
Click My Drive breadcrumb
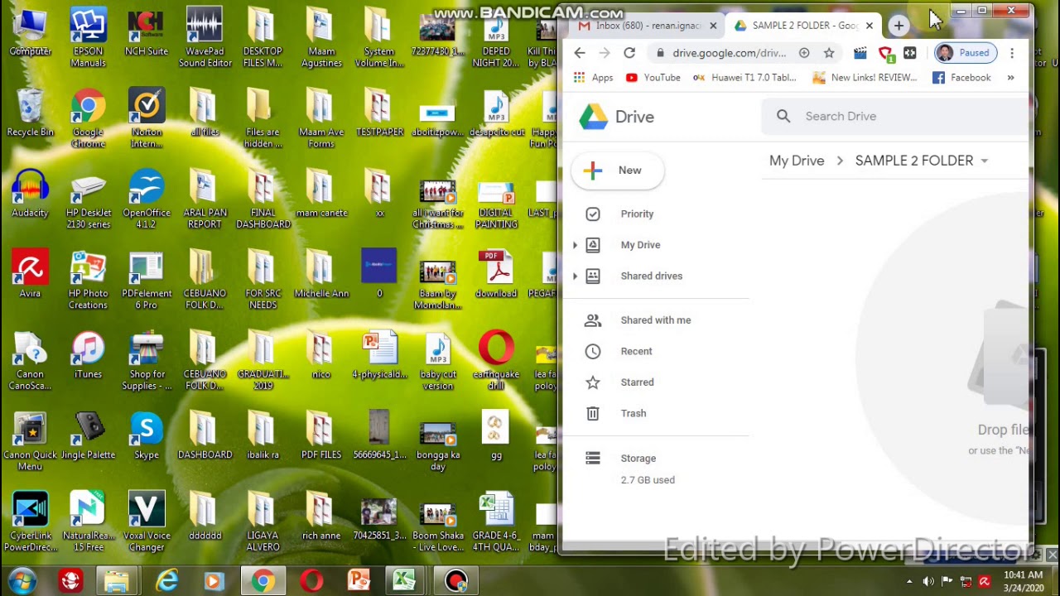pyautogui.click(x=797, y=161)
